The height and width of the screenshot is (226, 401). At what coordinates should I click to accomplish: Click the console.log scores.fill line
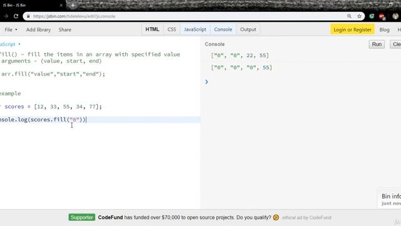[x=43, y=120]
